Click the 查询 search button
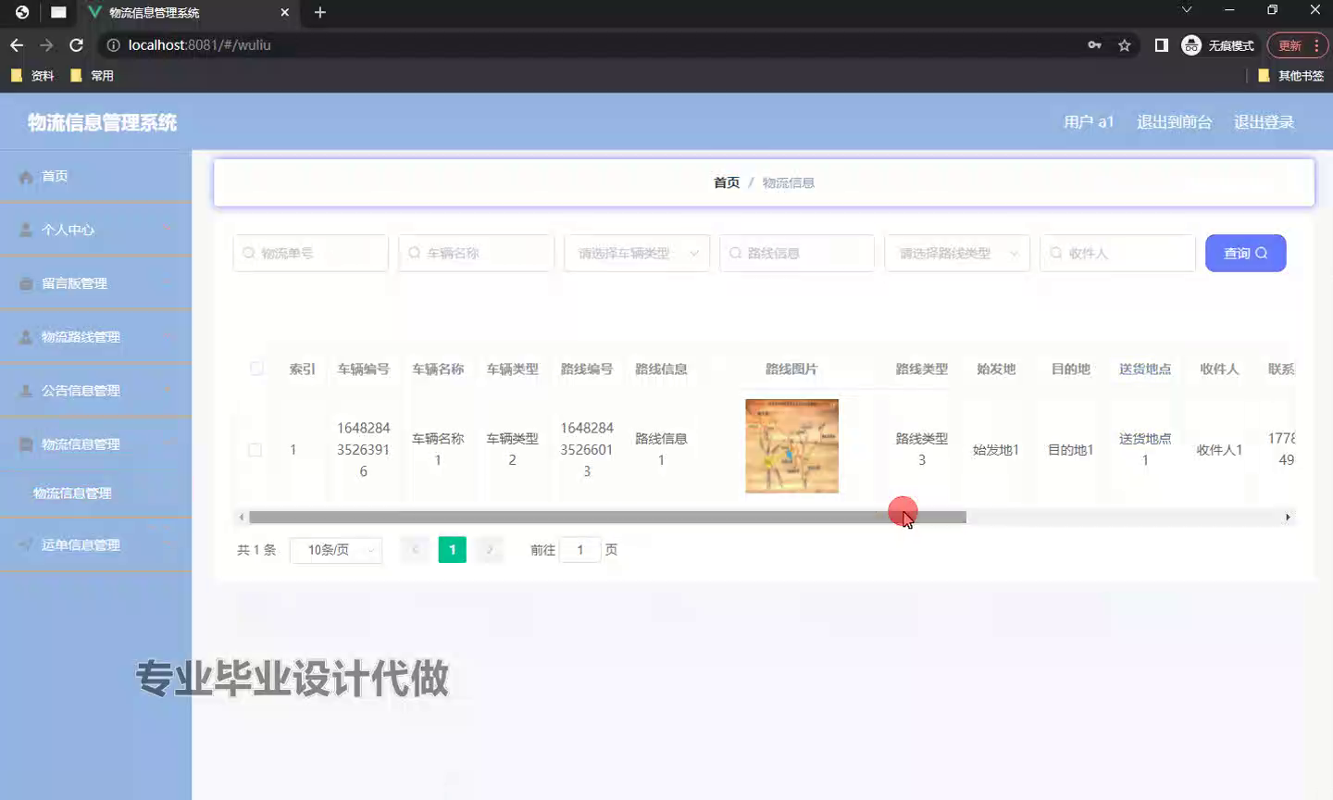1333x800 pixels. pos(1245,253)
